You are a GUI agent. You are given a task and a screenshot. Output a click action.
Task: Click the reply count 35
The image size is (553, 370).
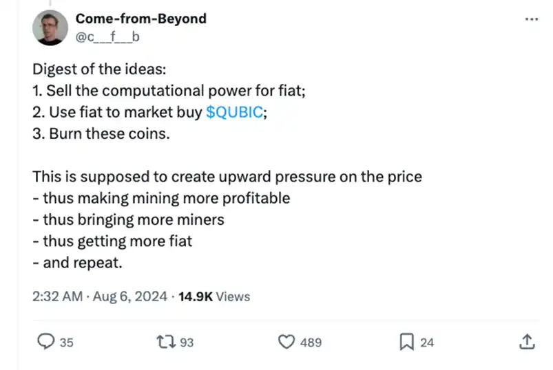click(x=66, y=342)
